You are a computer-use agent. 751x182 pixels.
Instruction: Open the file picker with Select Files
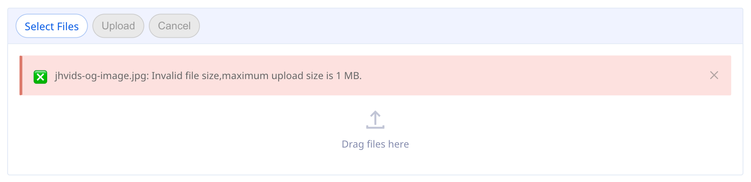coord(51,26)
